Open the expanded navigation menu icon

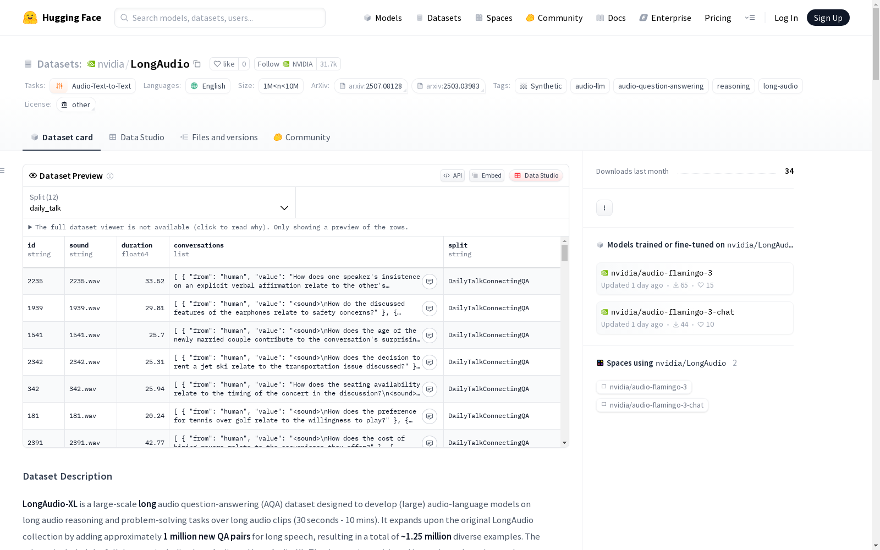pyautogui.click(x=750, y=18)
